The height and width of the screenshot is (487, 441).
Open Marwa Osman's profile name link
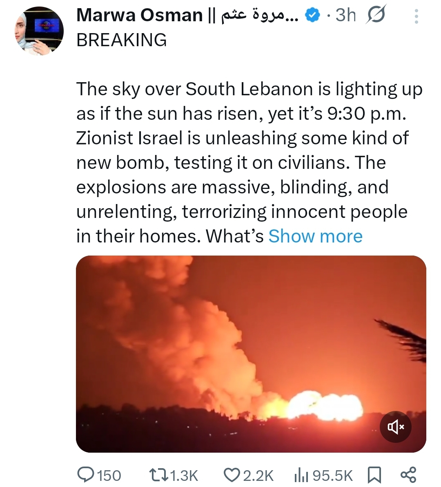(x=139, y=16)
